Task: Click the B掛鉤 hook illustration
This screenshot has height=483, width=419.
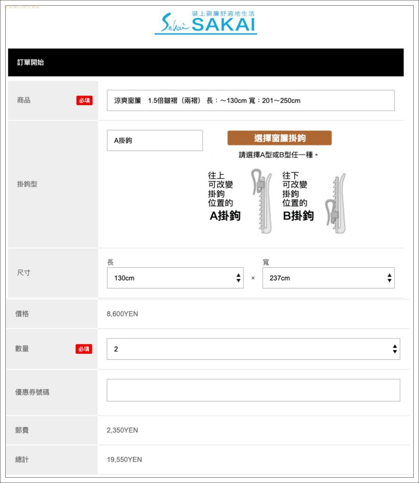Action: pos(336,203)
